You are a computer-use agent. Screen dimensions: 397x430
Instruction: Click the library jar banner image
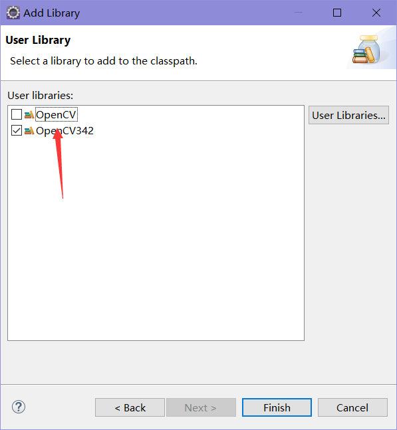(x=367, y=49)
